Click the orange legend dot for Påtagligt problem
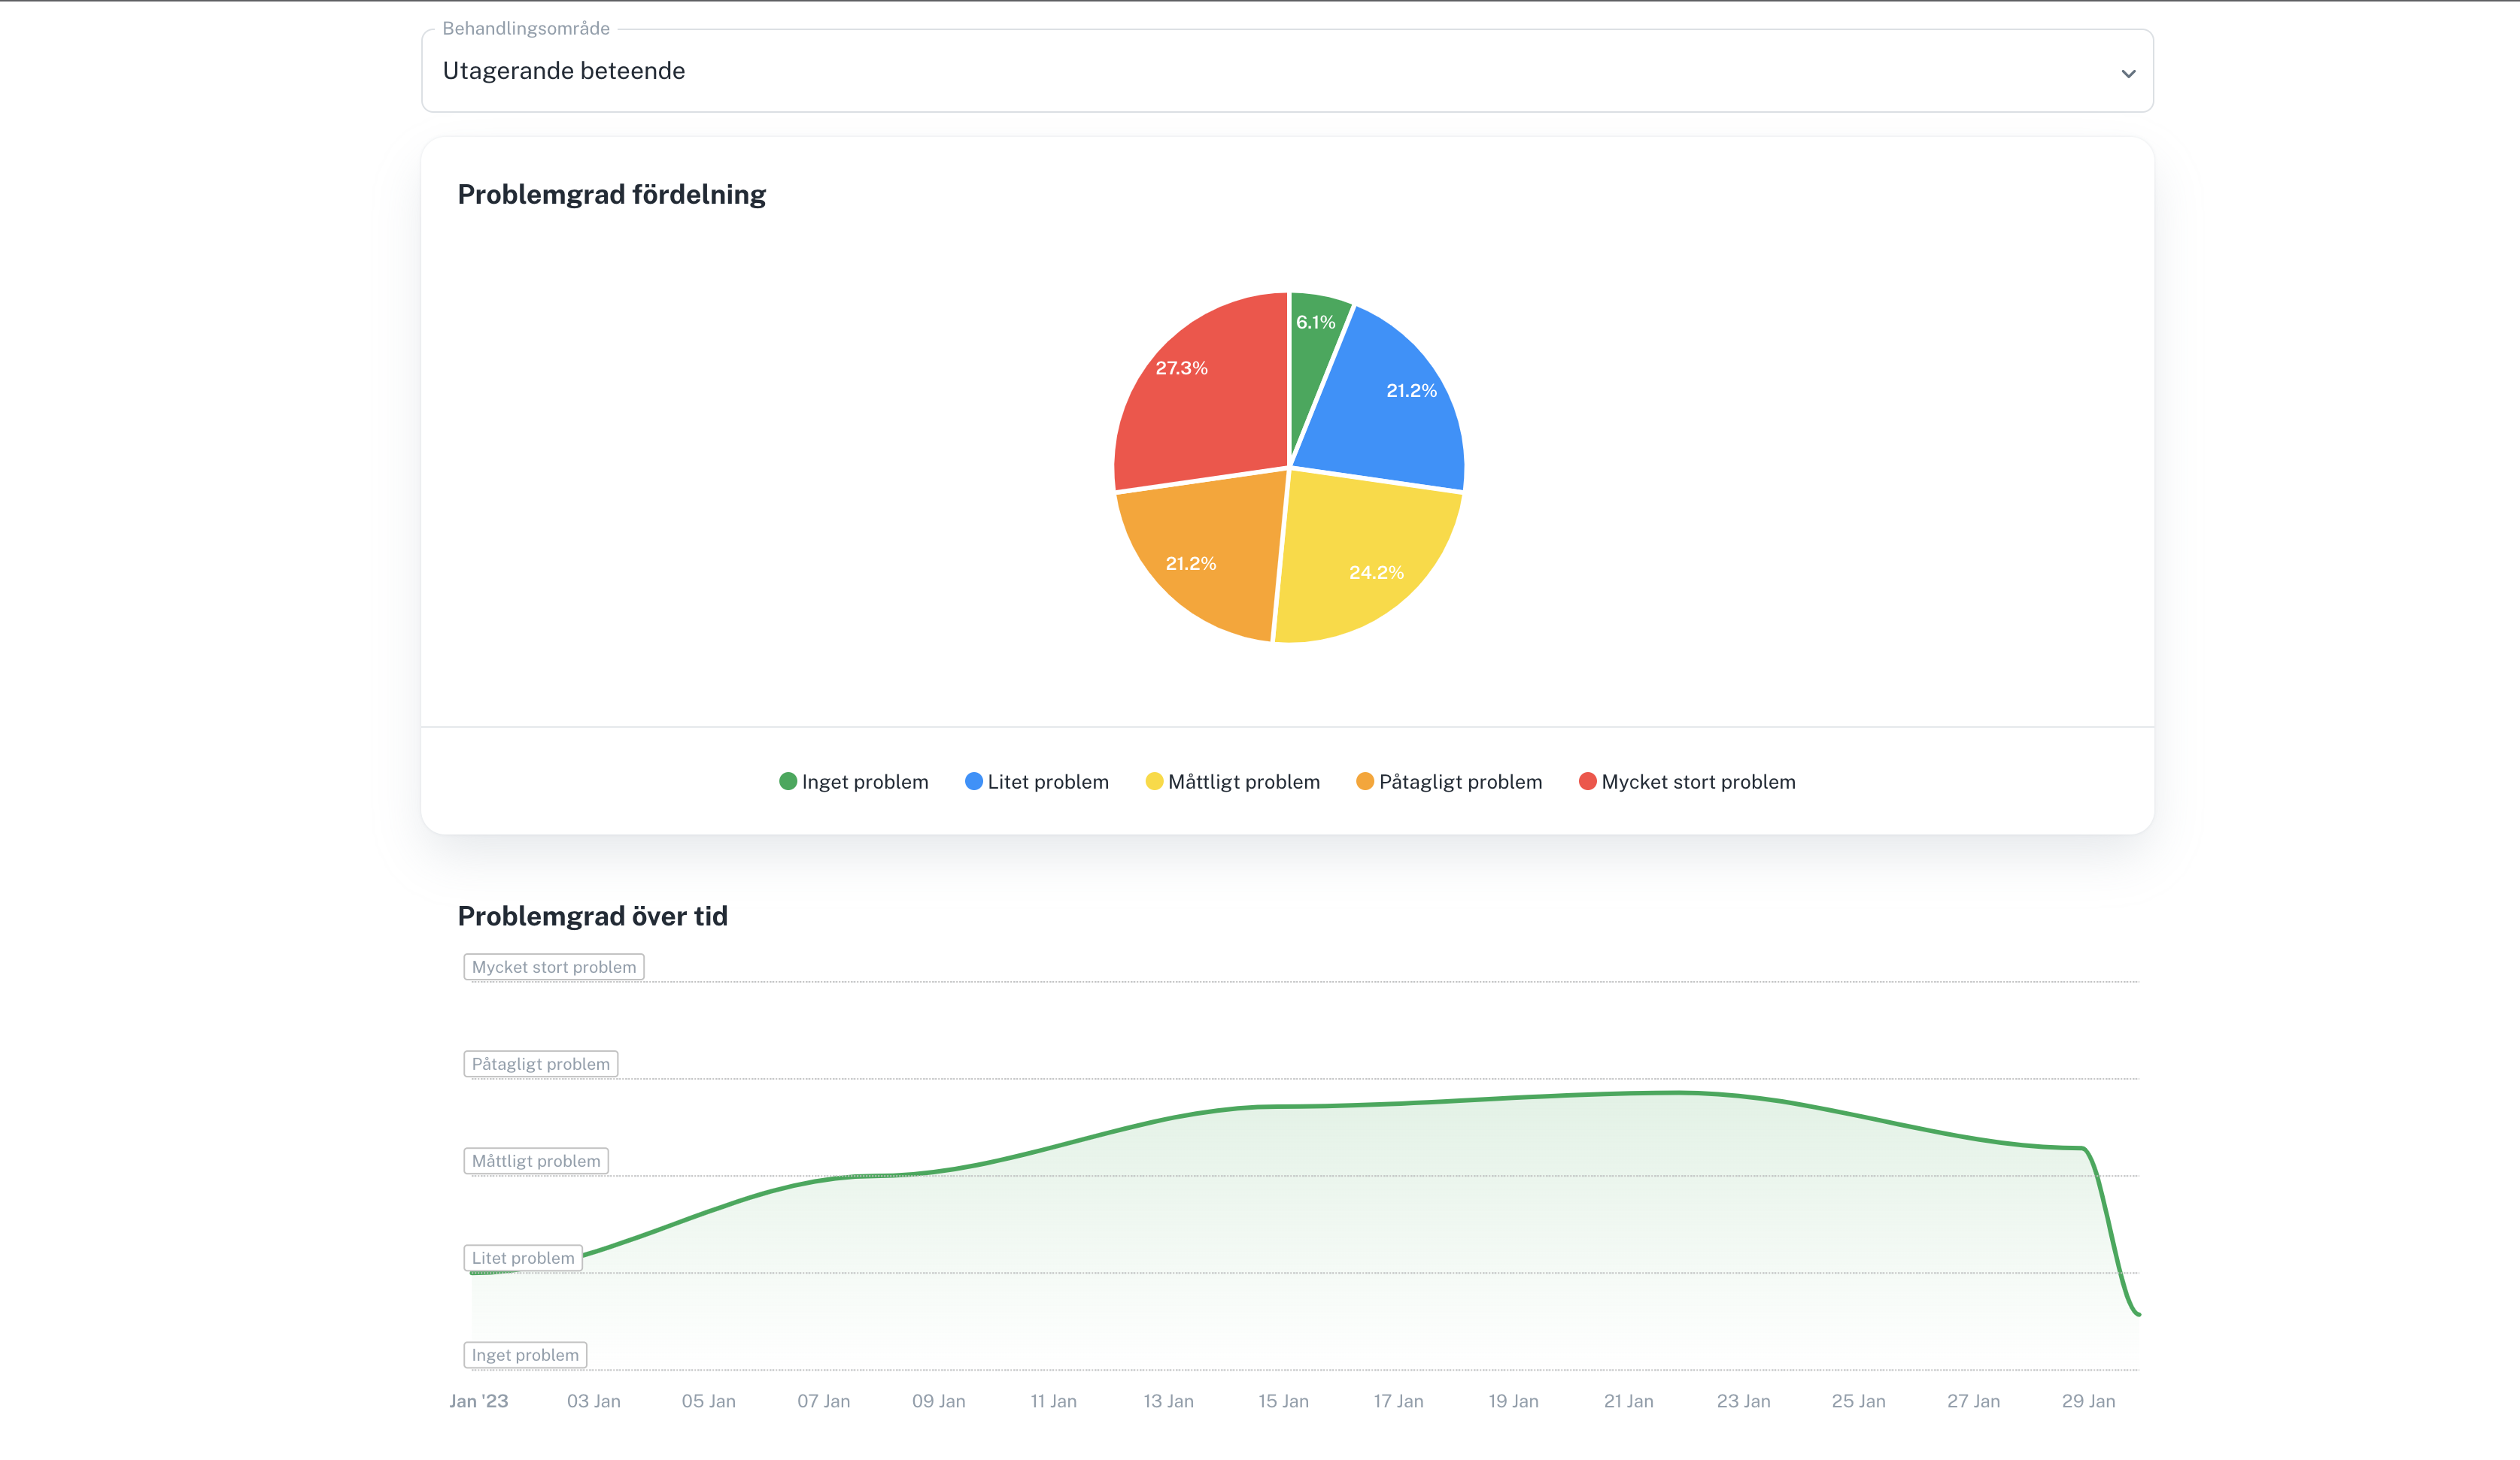This screenshot has height=1460, width=2520. [1365, 781]
